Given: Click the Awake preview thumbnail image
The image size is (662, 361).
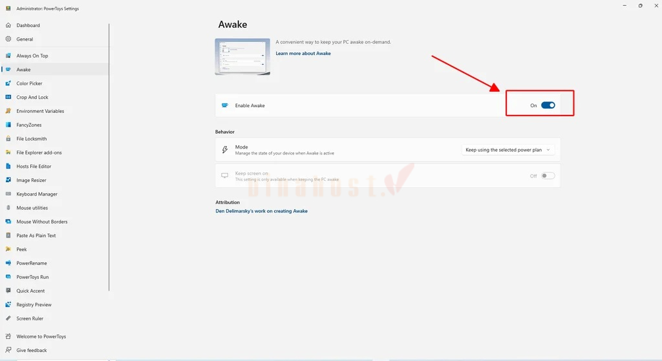Looking at the screenshot, I should point(242,57).
